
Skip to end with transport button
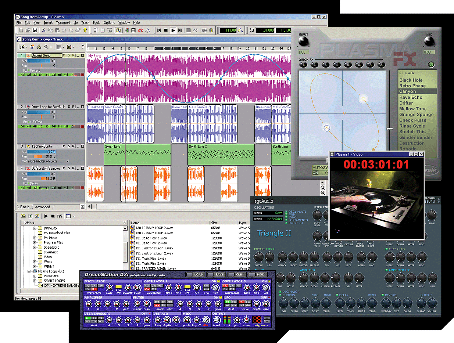pyautogui.click(x=180, y=30)
